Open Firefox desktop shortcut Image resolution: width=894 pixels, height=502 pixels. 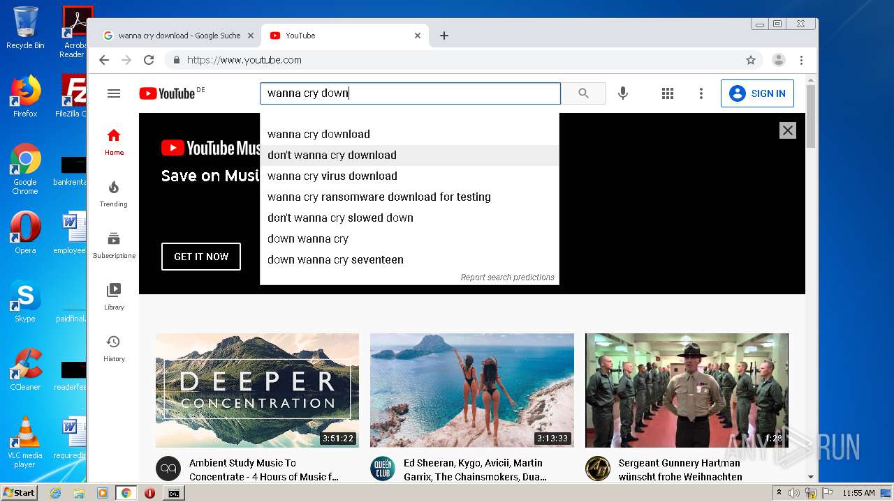[25, 96]
